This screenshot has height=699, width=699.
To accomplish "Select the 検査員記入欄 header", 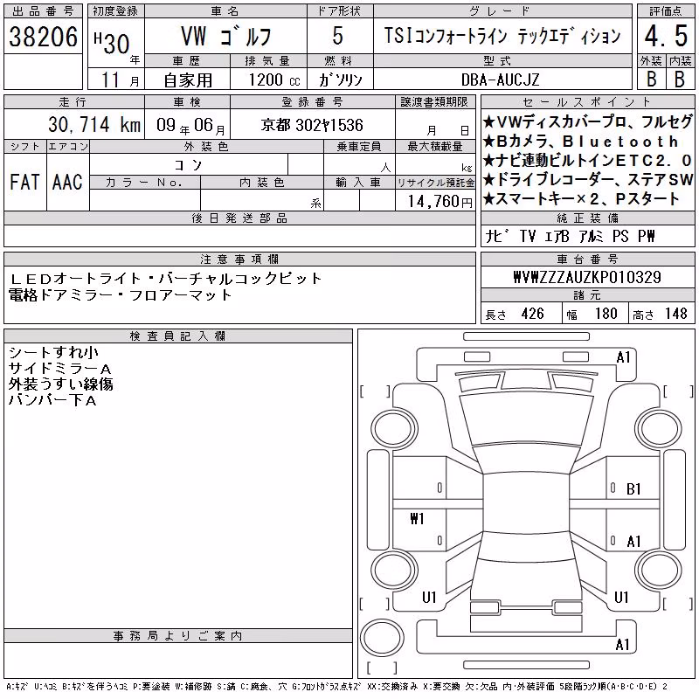I will [177, 336].
